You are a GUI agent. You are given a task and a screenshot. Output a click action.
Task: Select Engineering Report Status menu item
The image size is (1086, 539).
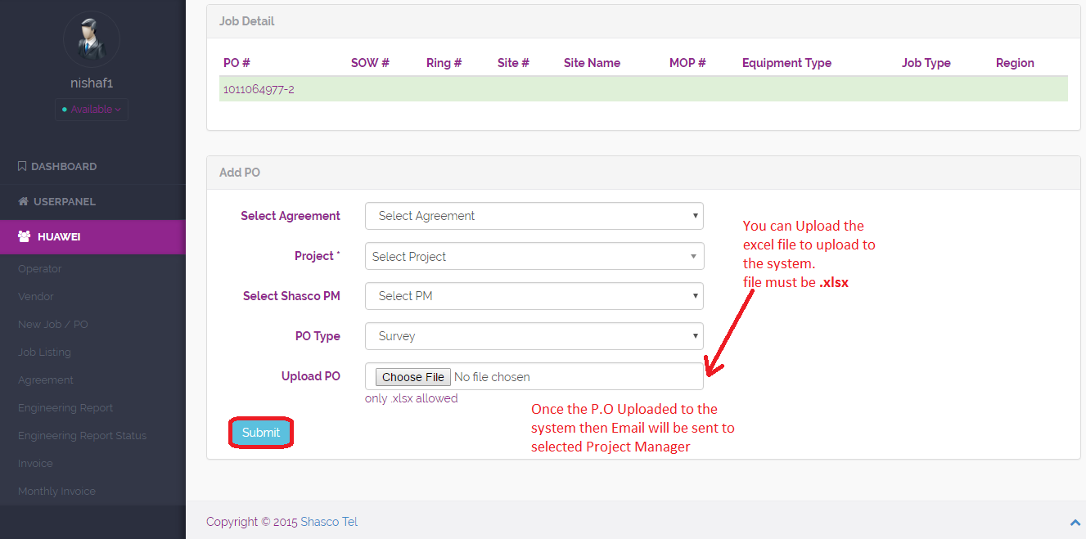83,436
